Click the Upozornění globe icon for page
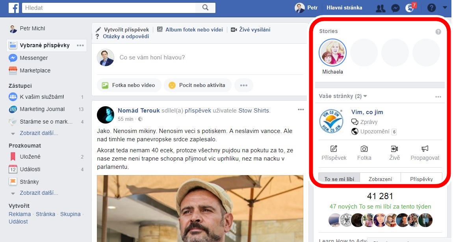The image size is (453, 242). (355, 131)
